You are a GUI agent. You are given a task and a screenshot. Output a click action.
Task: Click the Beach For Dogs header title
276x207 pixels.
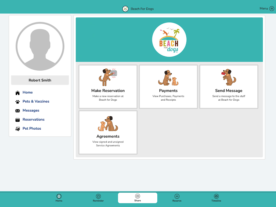[142, 9]
